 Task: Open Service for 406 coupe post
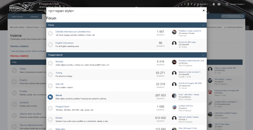click(187, 42)
